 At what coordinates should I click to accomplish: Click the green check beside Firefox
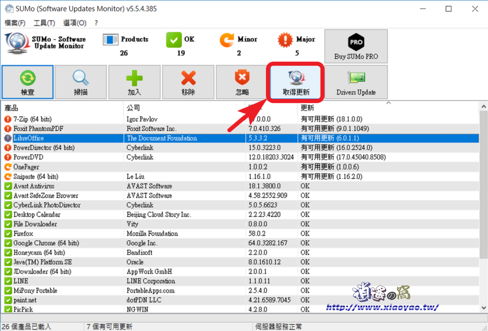coord(8,234)
